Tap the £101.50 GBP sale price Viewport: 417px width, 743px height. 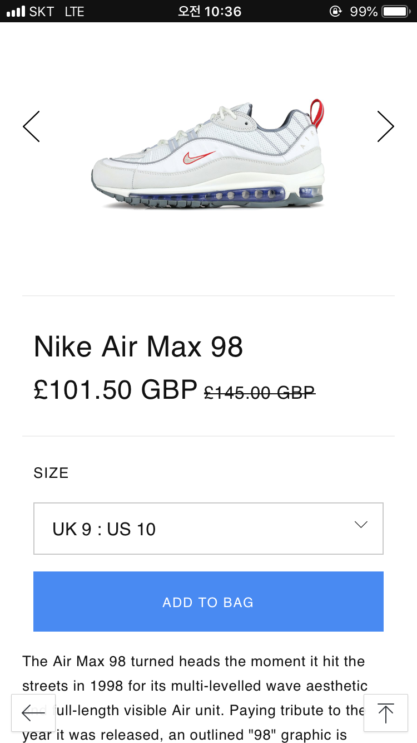pos(116,389)
